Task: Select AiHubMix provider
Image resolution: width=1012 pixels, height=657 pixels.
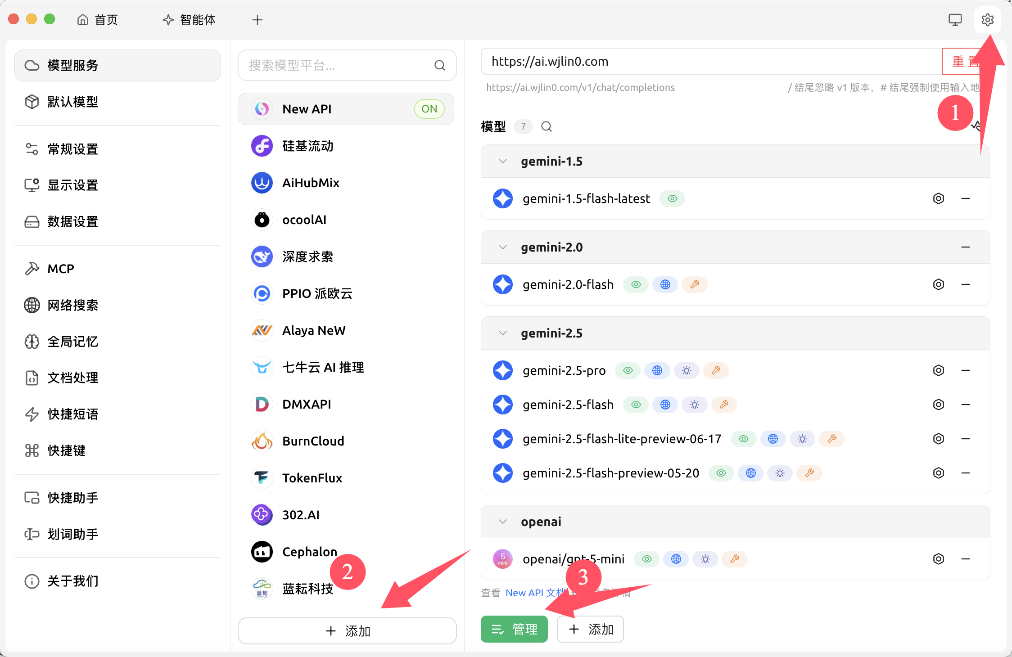Action: pos(346,183)
